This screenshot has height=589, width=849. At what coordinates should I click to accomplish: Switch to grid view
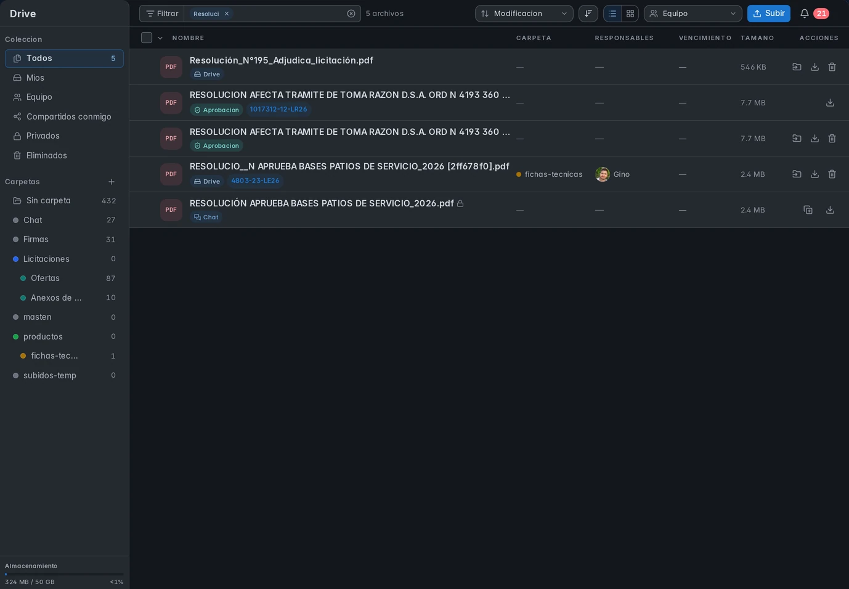[x=630, y=14]
